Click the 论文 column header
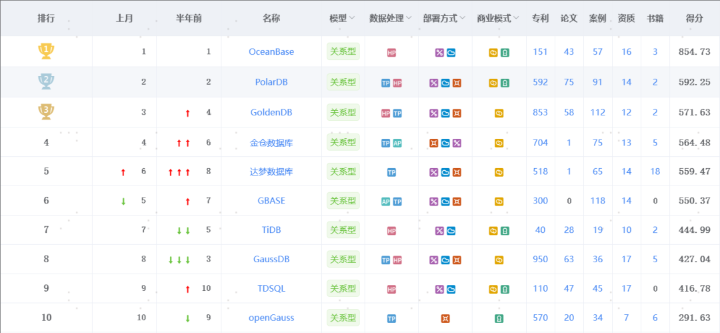Viewport: 720px width, 333px height. click(x=569, y=19)
